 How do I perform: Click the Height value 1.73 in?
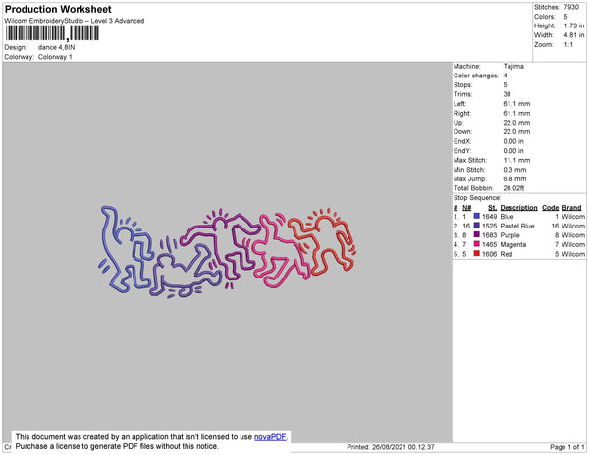click(x=573, y=25)
